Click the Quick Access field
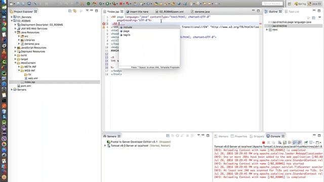 click(272, 4)
